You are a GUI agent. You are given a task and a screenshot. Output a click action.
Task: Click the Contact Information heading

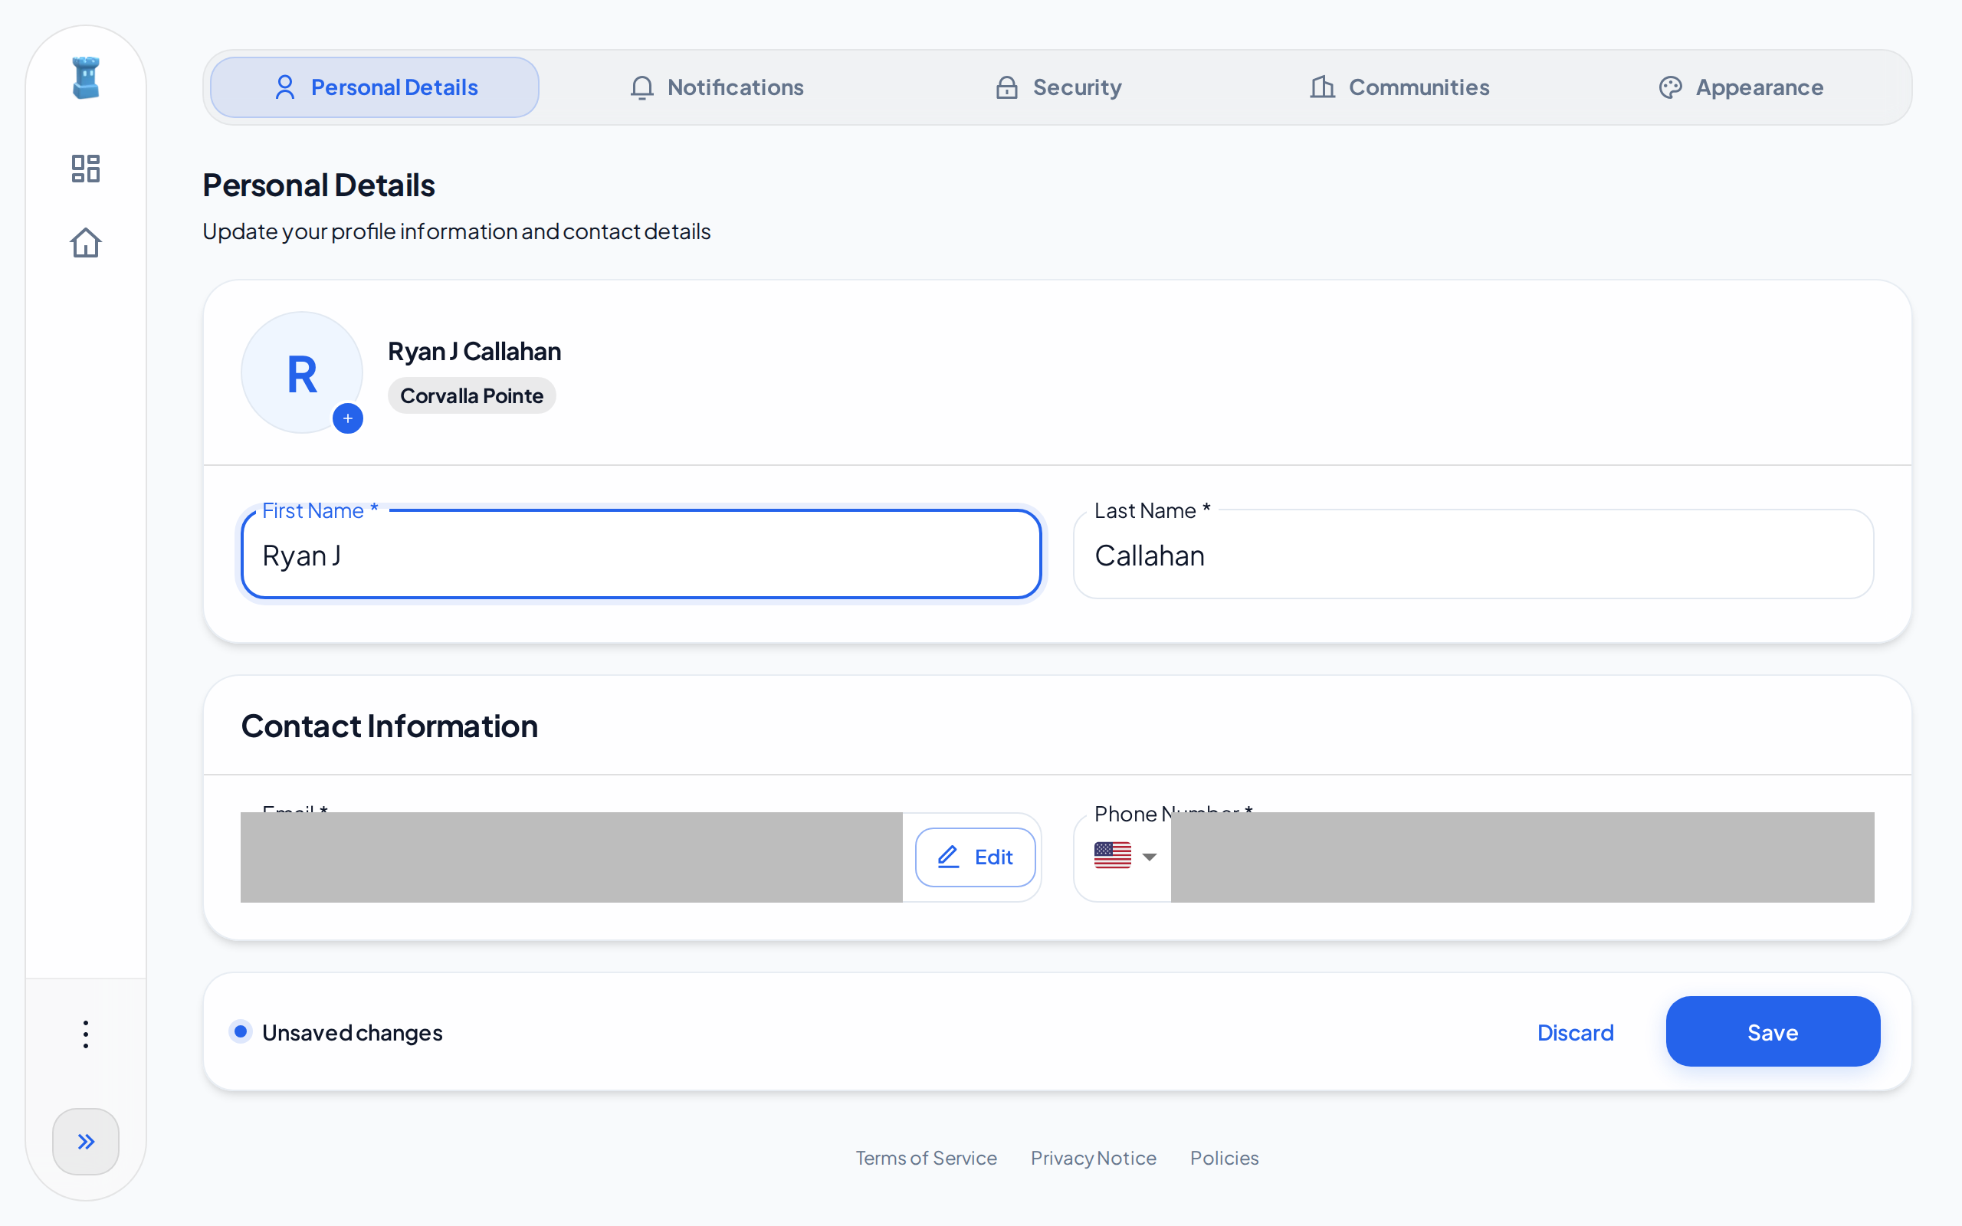point(389,726)
